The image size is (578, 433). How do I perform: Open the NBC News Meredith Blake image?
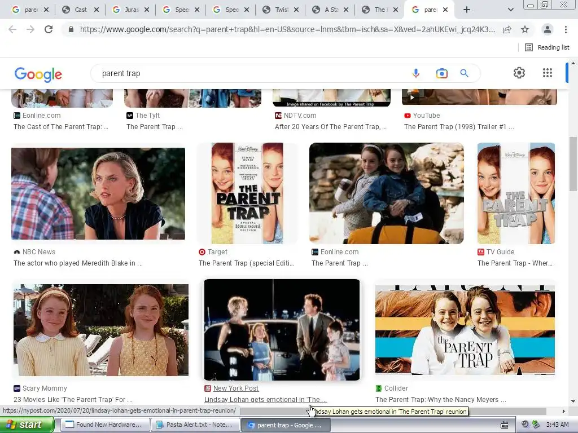98,194
